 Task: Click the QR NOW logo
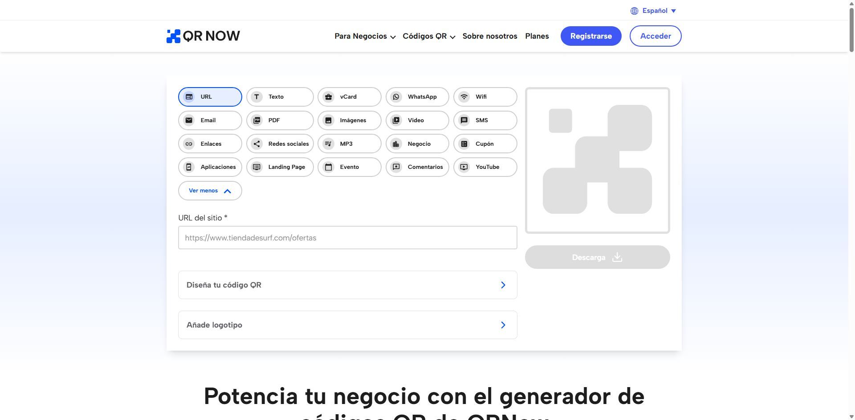pyautogui.click(x=203, y=36)
